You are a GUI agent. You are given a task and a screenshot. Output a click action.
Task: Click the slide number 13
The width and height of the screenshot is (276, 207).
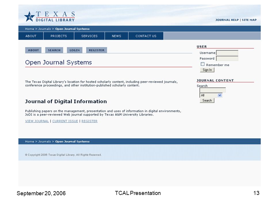click(256, 193)
